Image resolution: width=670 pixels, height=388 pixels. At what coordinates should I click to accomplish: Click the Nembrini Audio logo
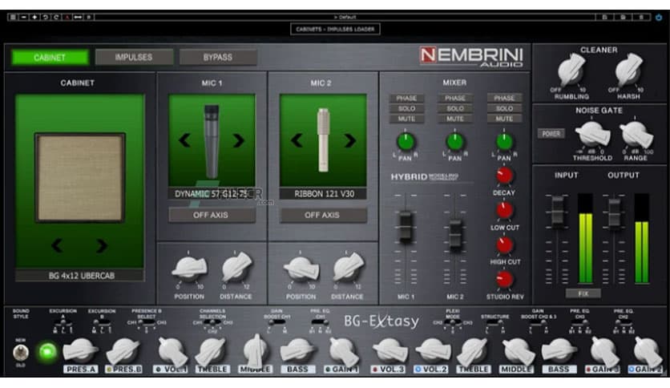[x=471, y=56]
